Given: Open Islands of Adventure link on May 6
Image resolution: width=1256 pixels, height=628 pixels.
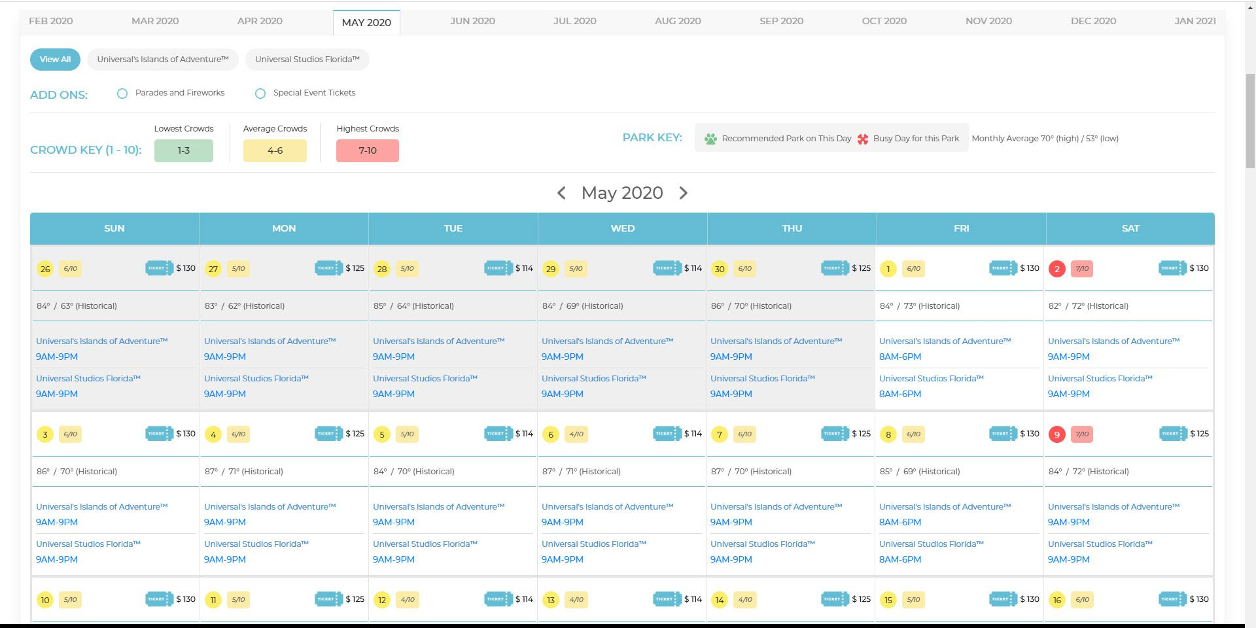Looking at the screenshot, I should tap(607, 506).
